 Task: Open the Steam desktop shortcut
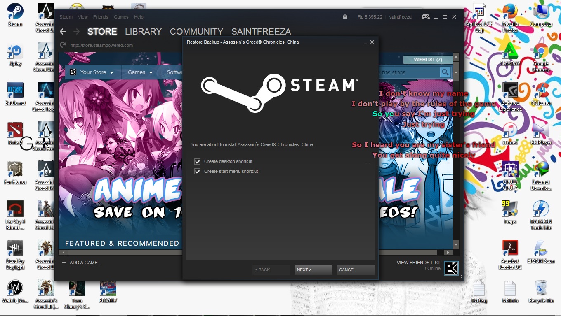pyautogui.click(x=15, y=14)
